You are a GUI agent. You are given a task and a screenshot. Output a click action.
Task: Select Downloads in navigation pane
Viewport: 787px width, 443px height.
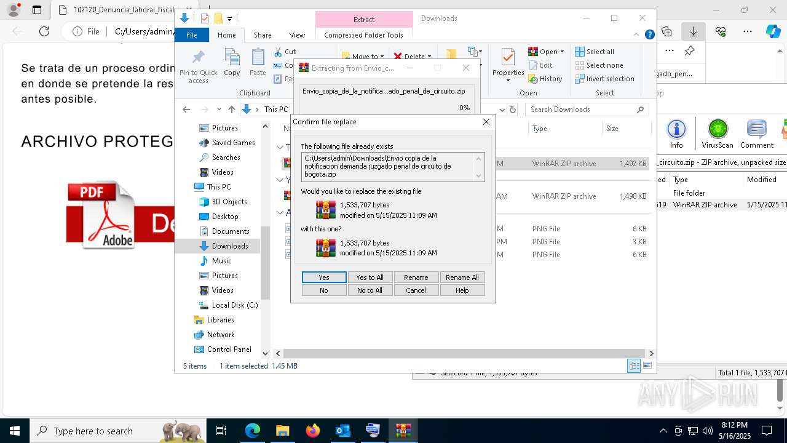[x=230, y=246]
